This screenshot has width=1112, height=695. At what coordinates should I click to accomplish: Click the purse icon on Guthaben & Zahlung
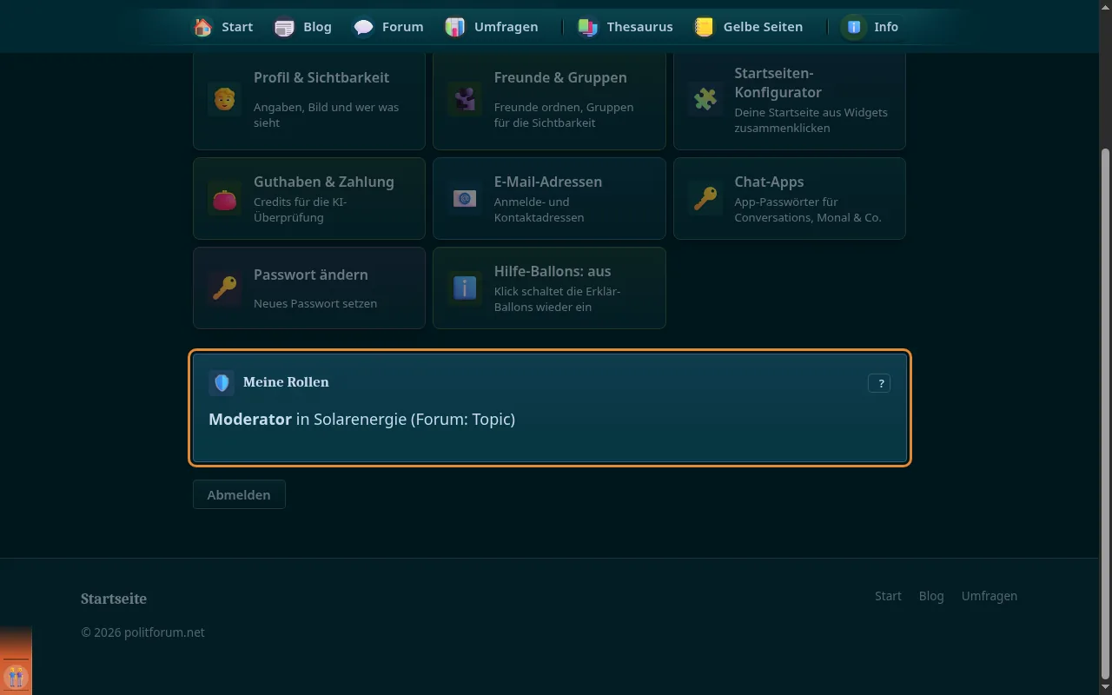[x=224, y=198]
